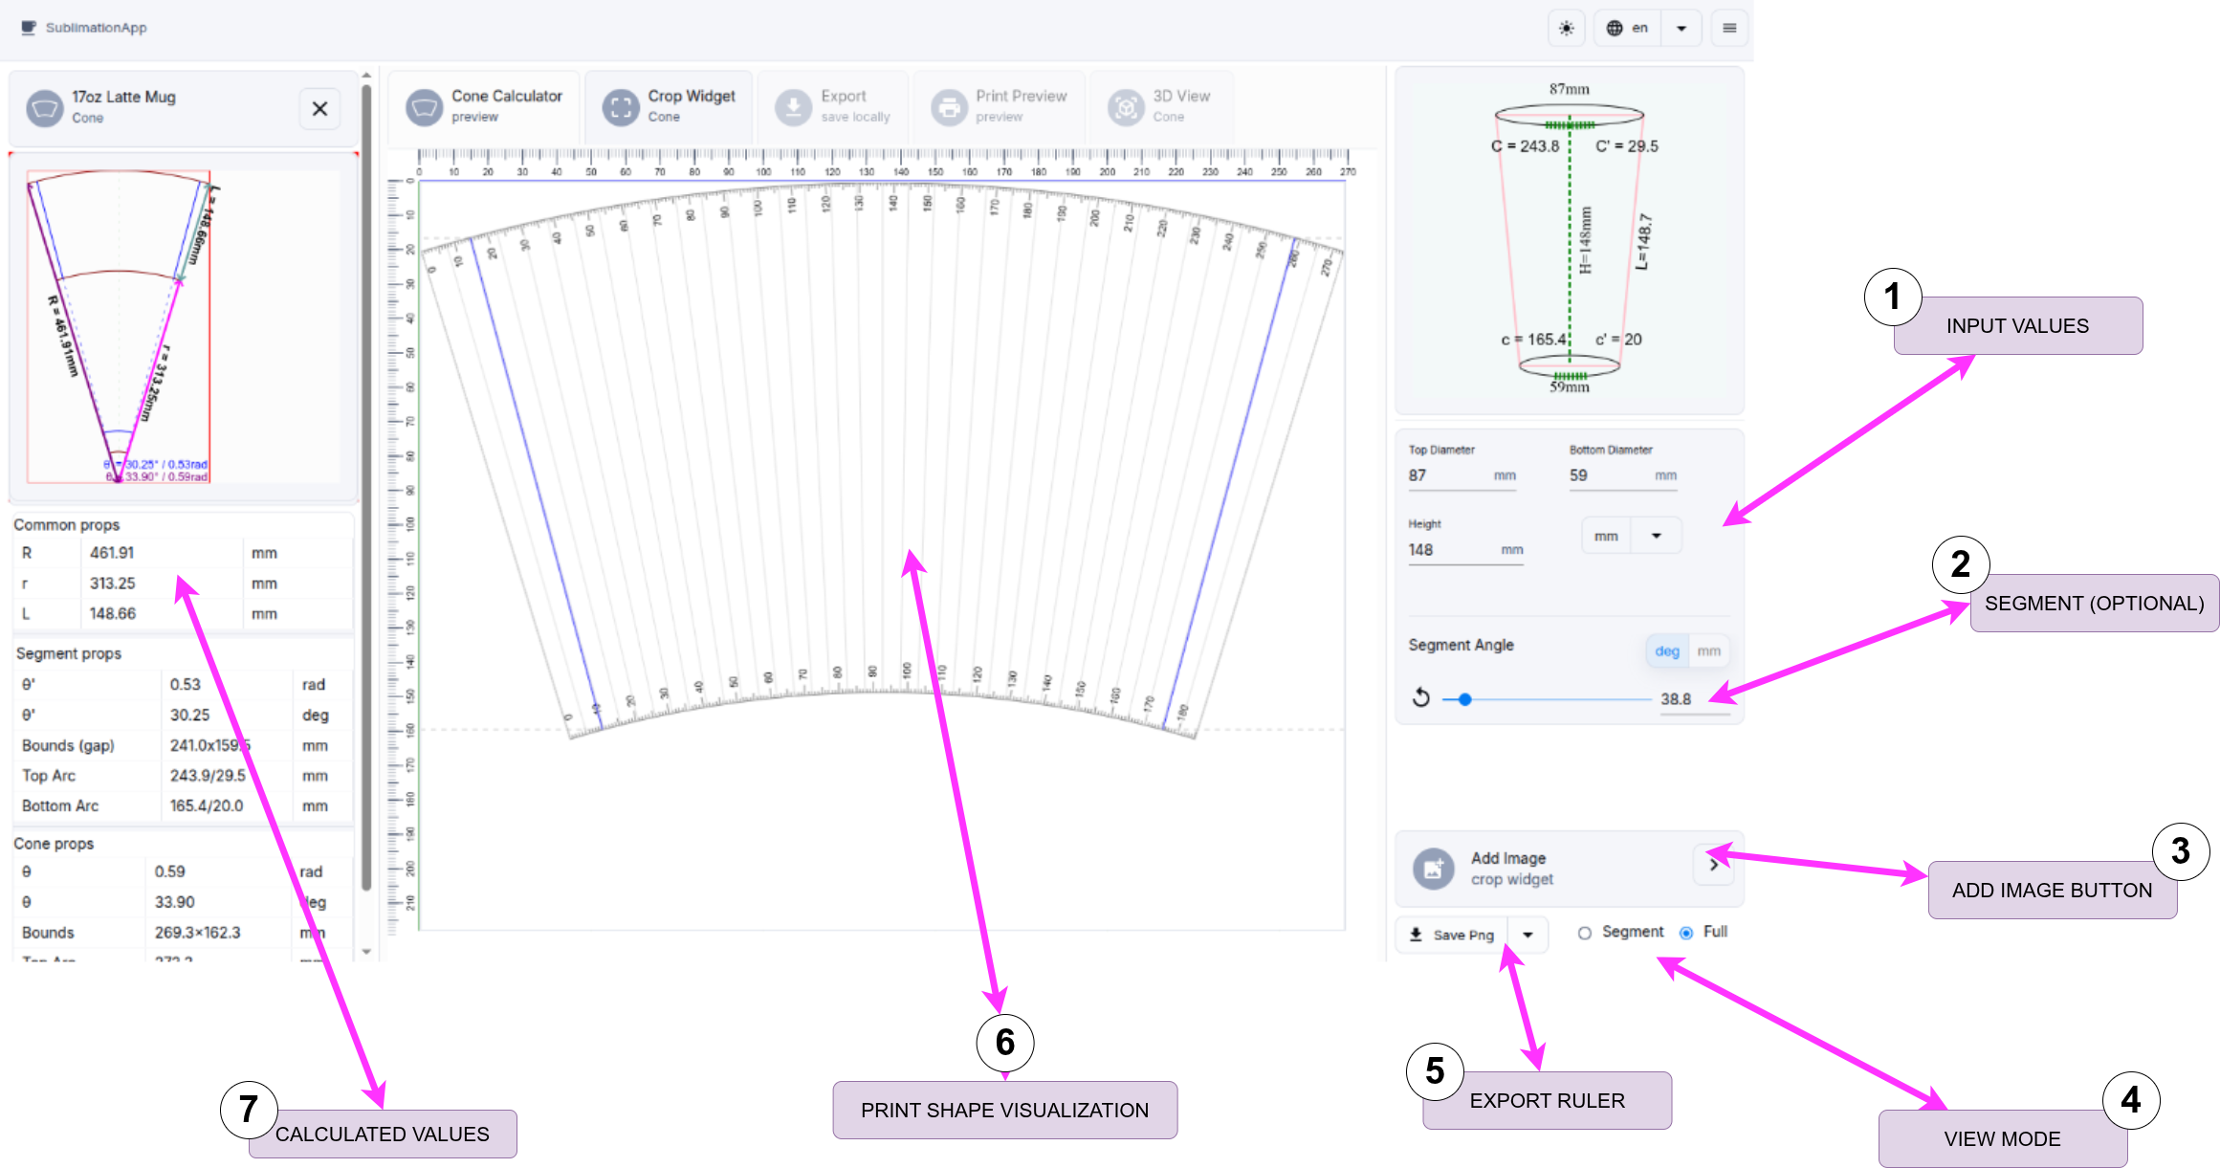Click the Add Image crop widget icon
This screenshot has width=2220, height=1168.
coord(1432,868)
